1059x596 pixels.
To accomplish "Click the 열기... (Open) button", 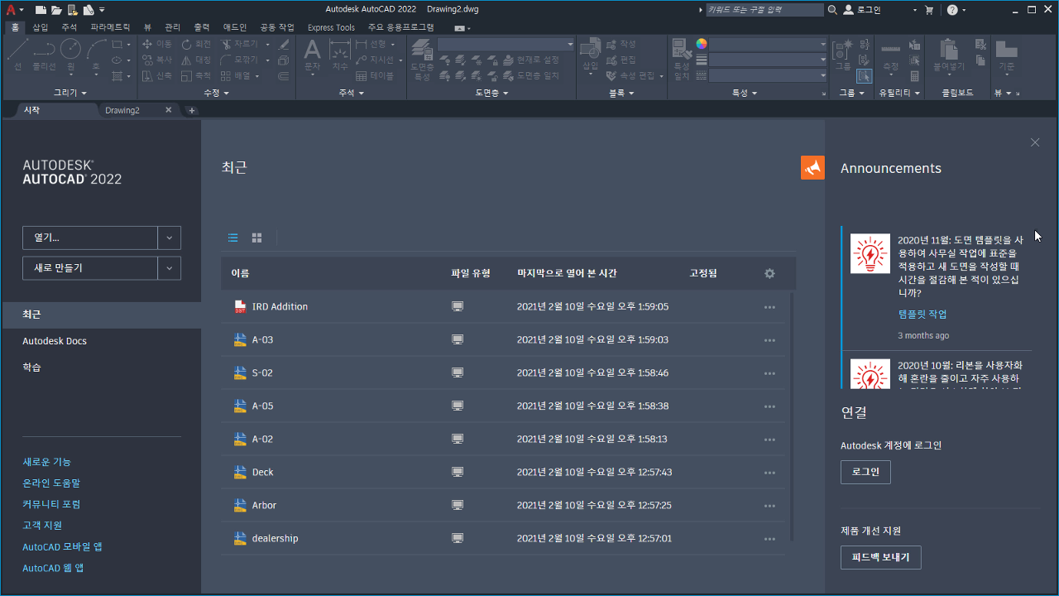I will pyautogui.click(x=90, y=238).
